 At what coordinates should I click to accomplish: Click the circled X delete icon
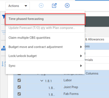click(67, 5)
